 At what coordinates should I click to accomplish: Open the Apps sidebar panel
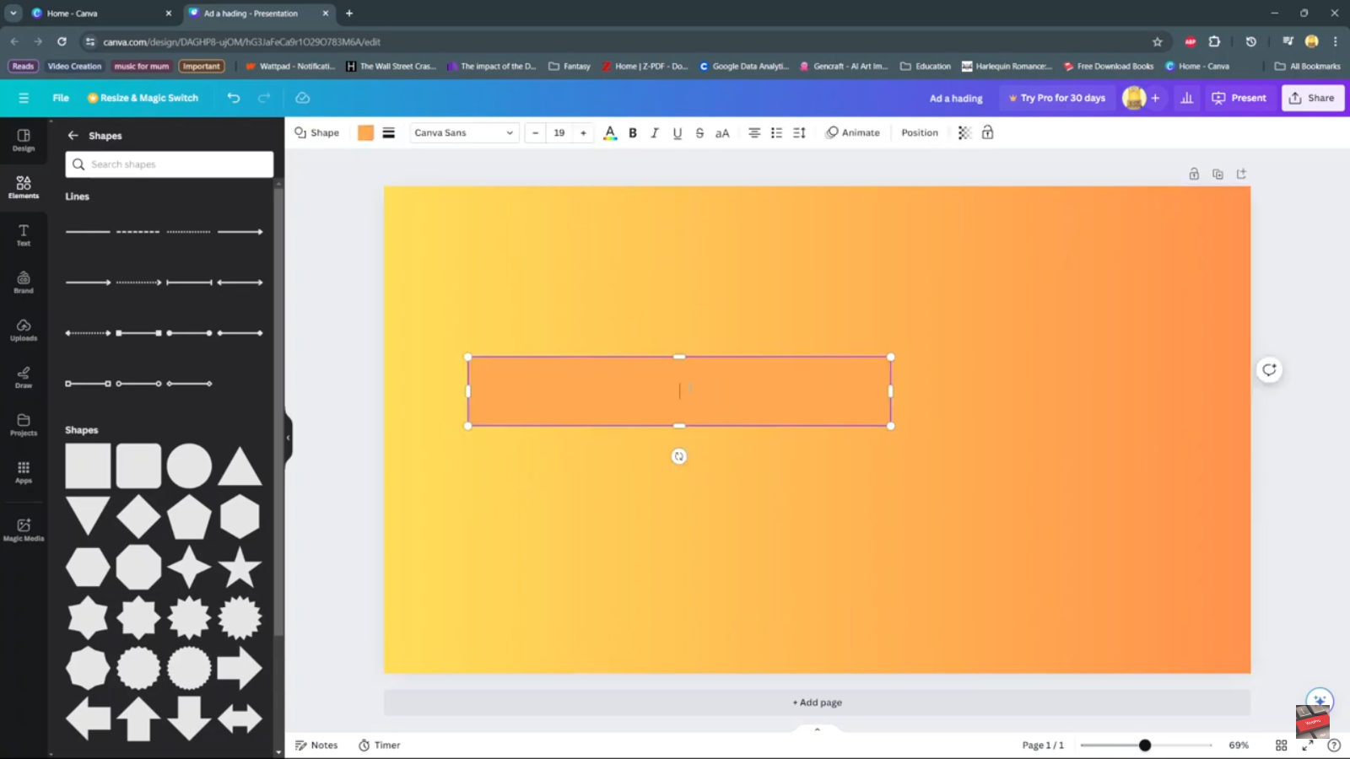tap(24, 472)
